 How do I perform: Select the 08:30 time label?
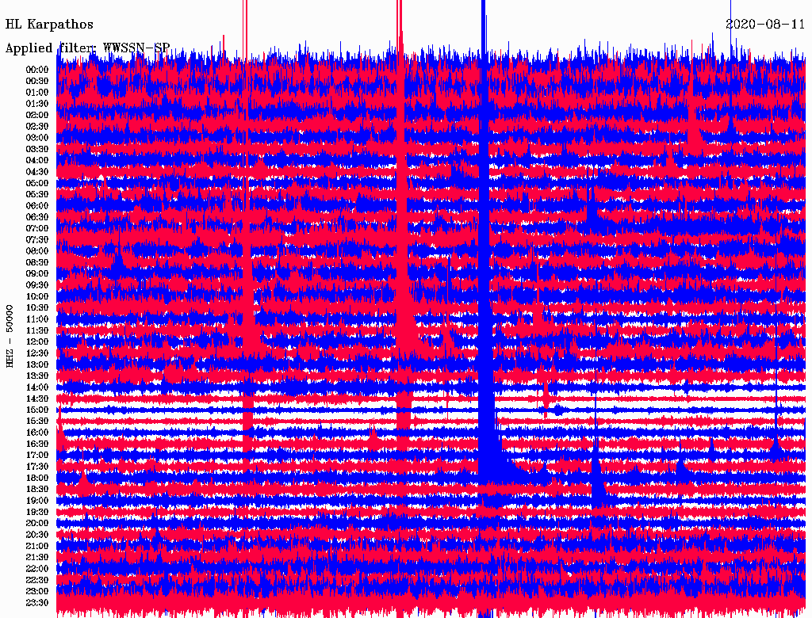[37, 262]
